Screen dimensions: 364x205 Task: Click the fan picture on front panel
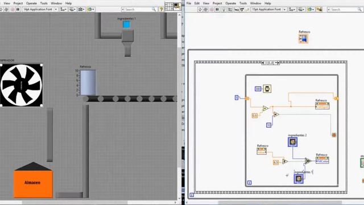point(22,85)
